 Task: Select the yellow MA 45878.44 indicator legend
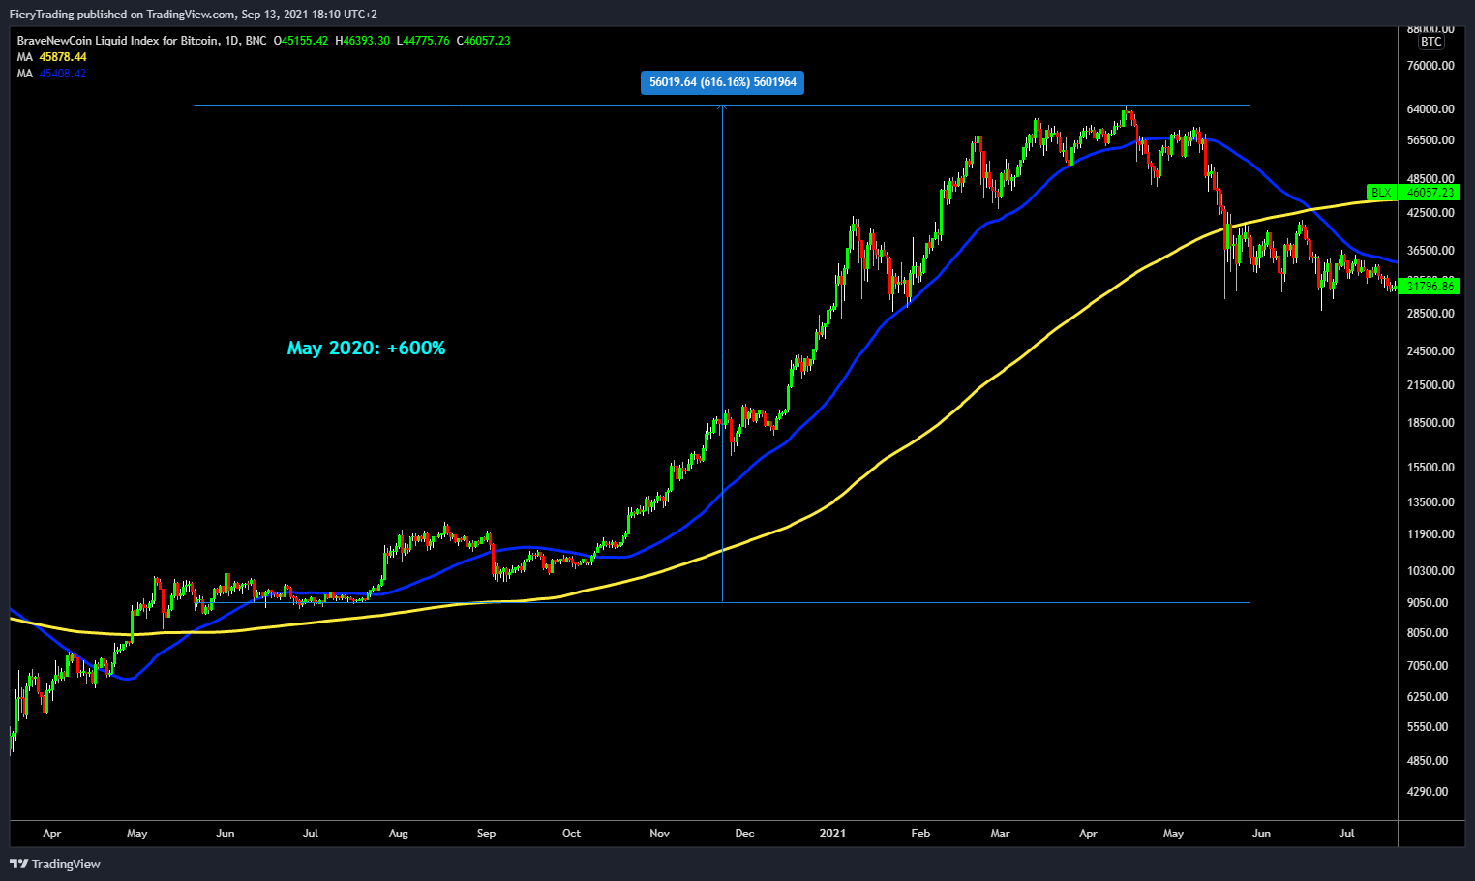(x=51, y=57)
